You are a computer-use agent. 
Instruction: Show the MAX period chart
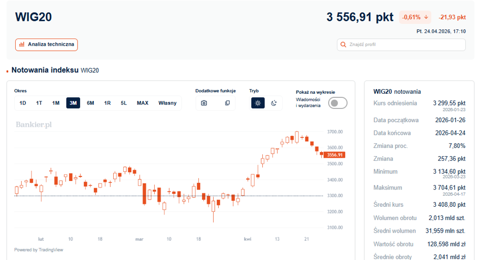[143, 103]
